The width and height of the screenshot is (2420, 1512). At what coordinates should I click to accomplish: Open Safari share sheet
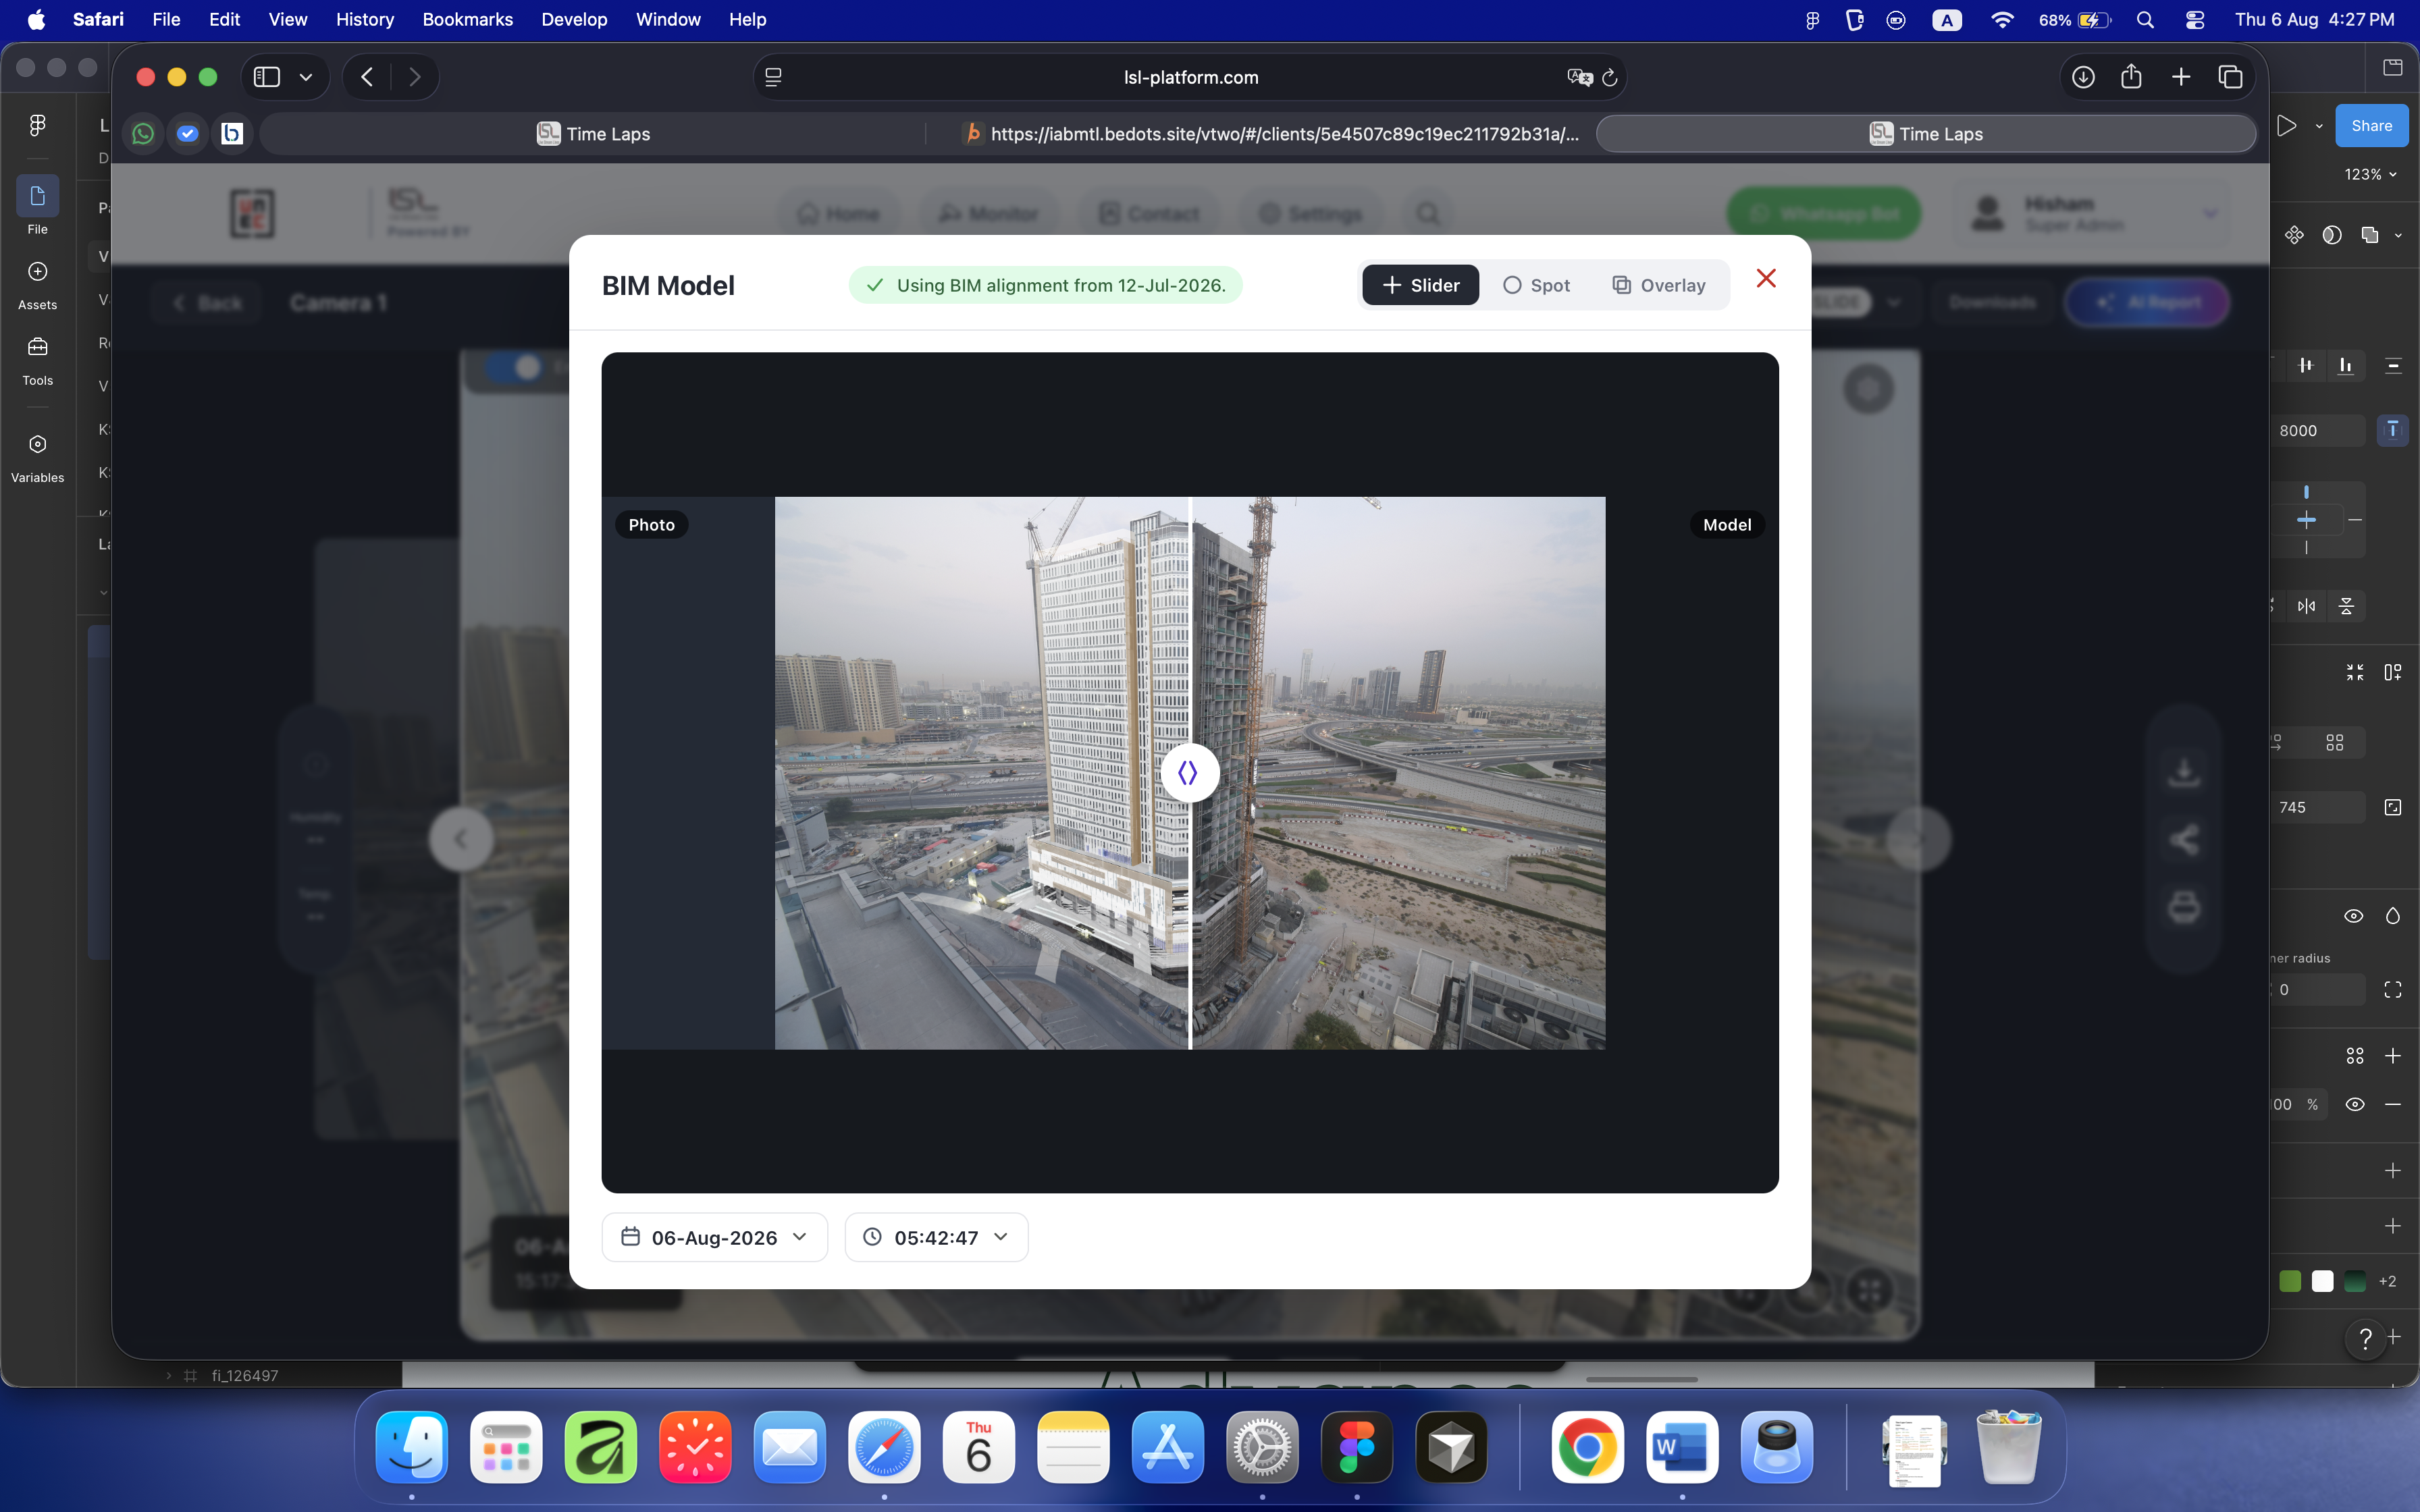2131,77
